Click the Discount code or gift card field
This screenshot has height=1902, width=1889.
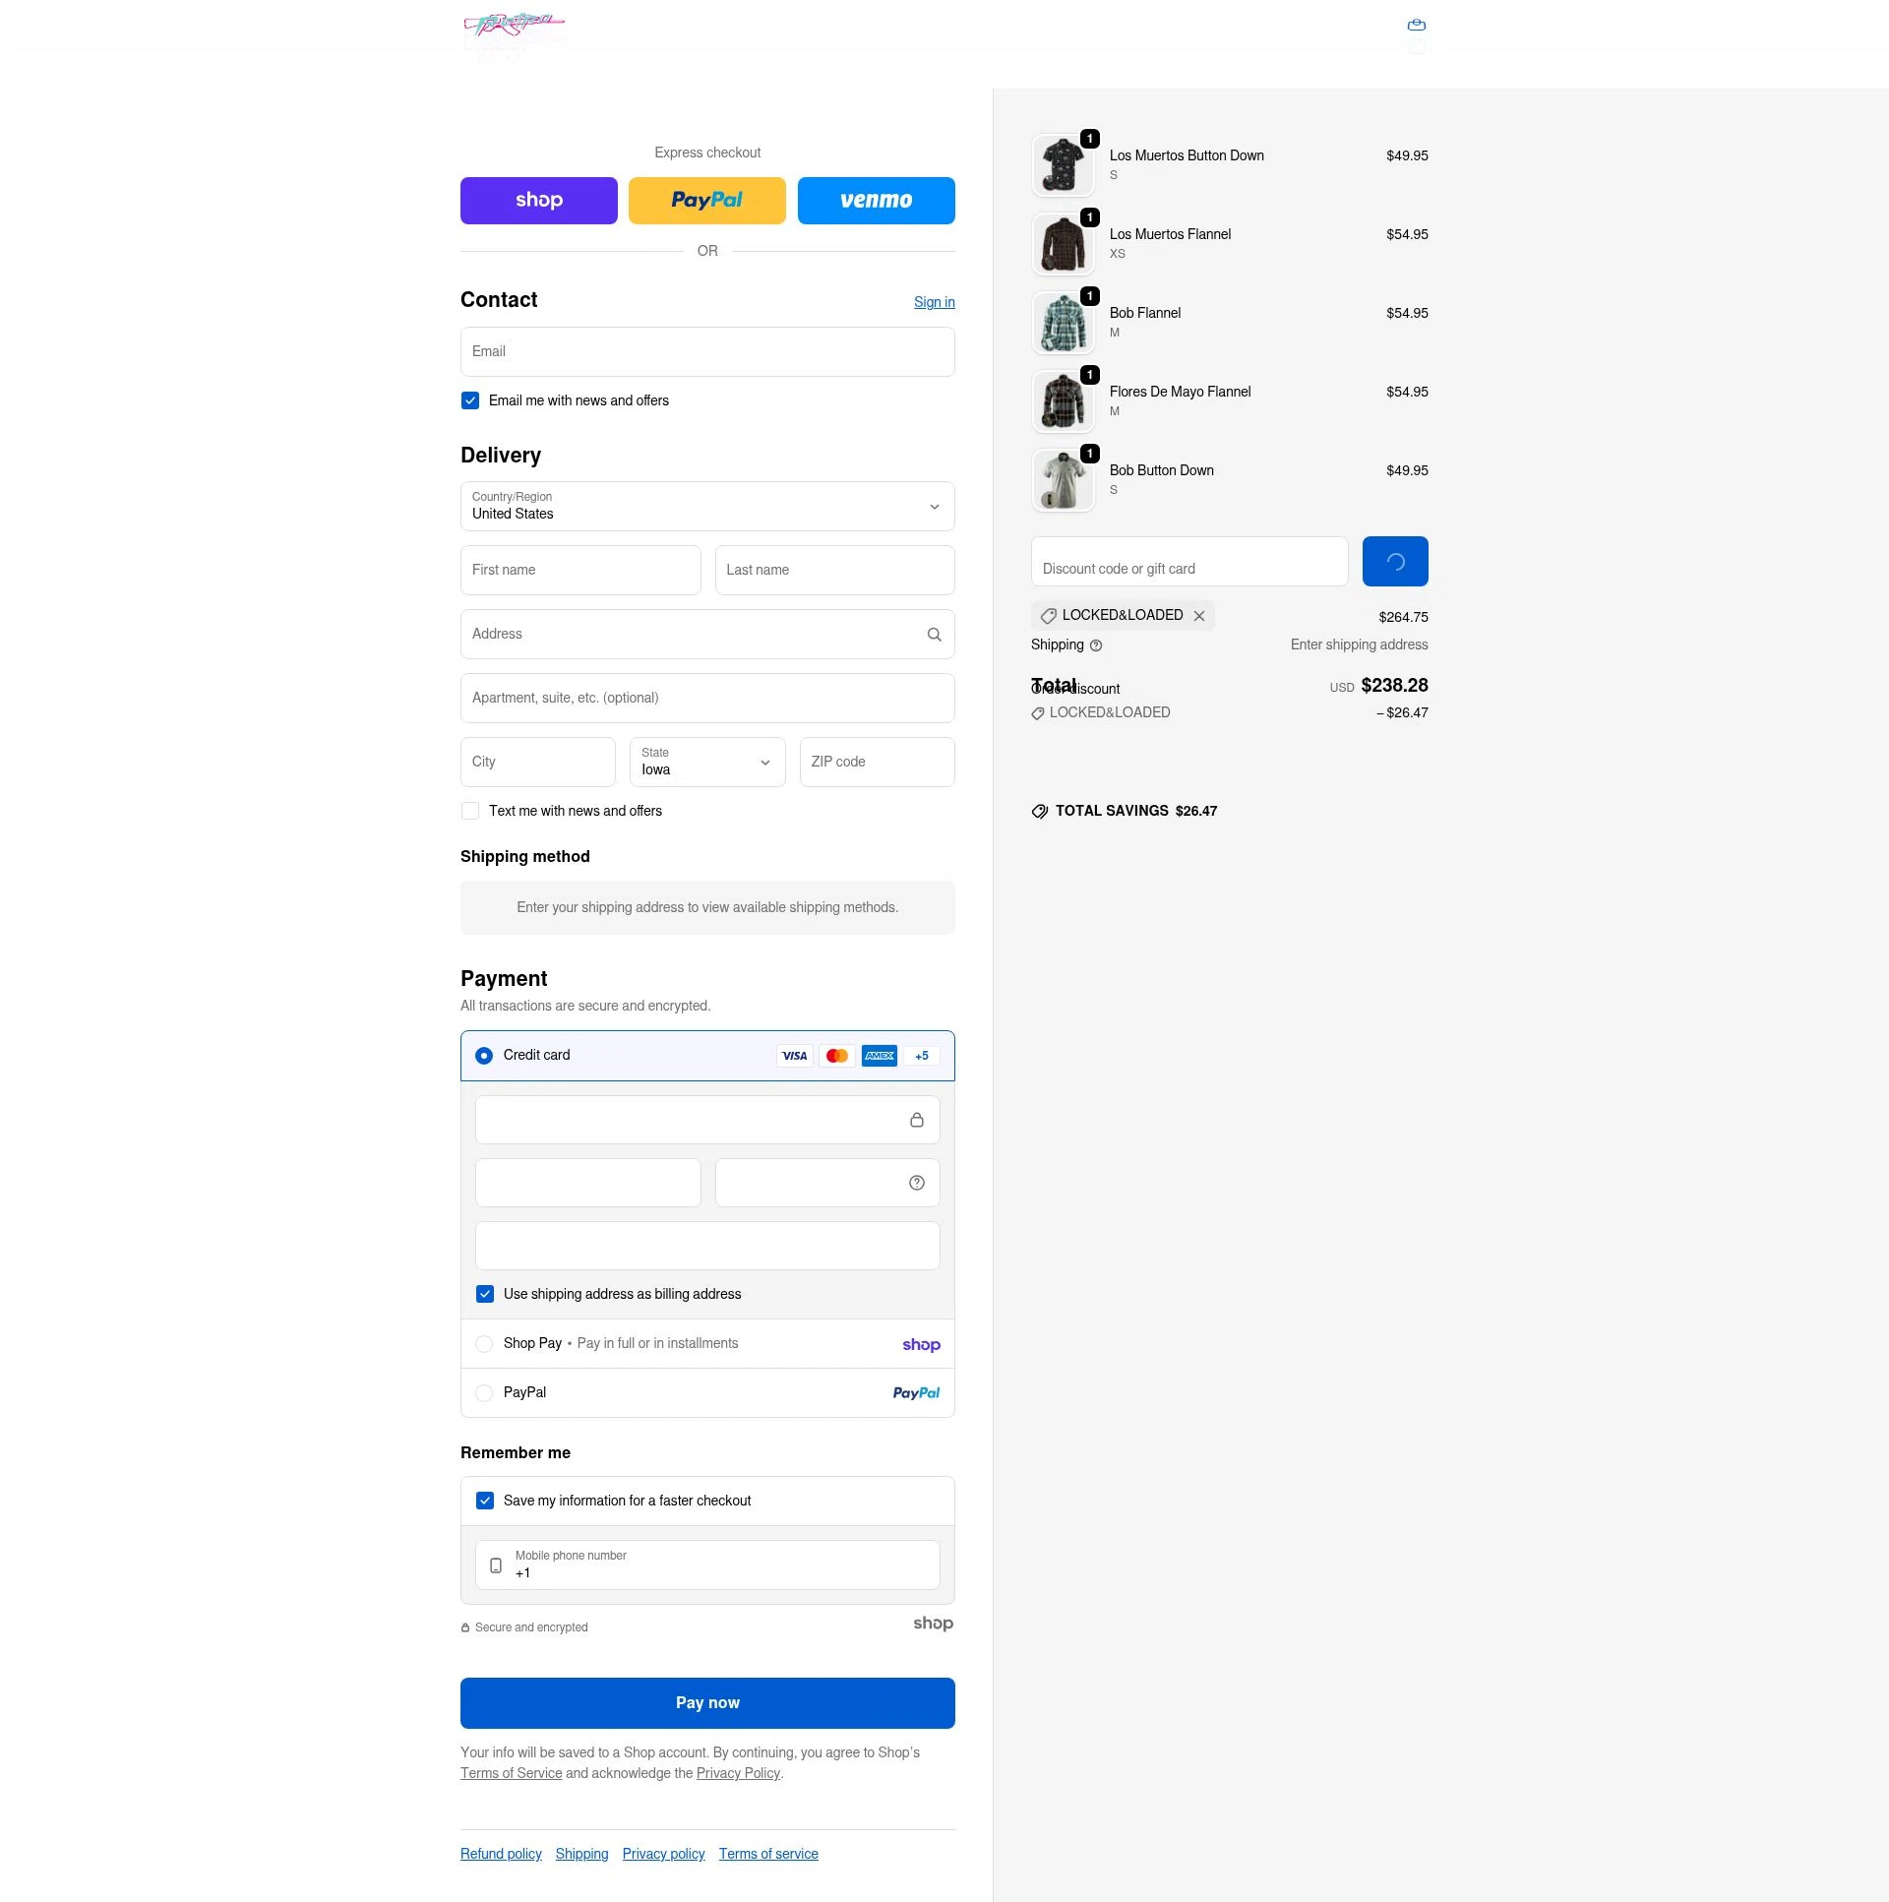[x=1189, y=562]
